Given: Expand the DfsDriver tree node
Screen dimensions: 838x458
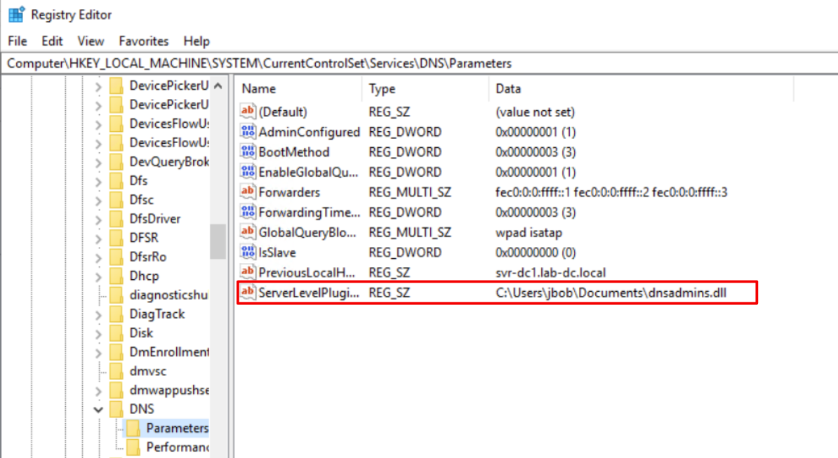Looking at the screenshot, I should pos(98,220).
